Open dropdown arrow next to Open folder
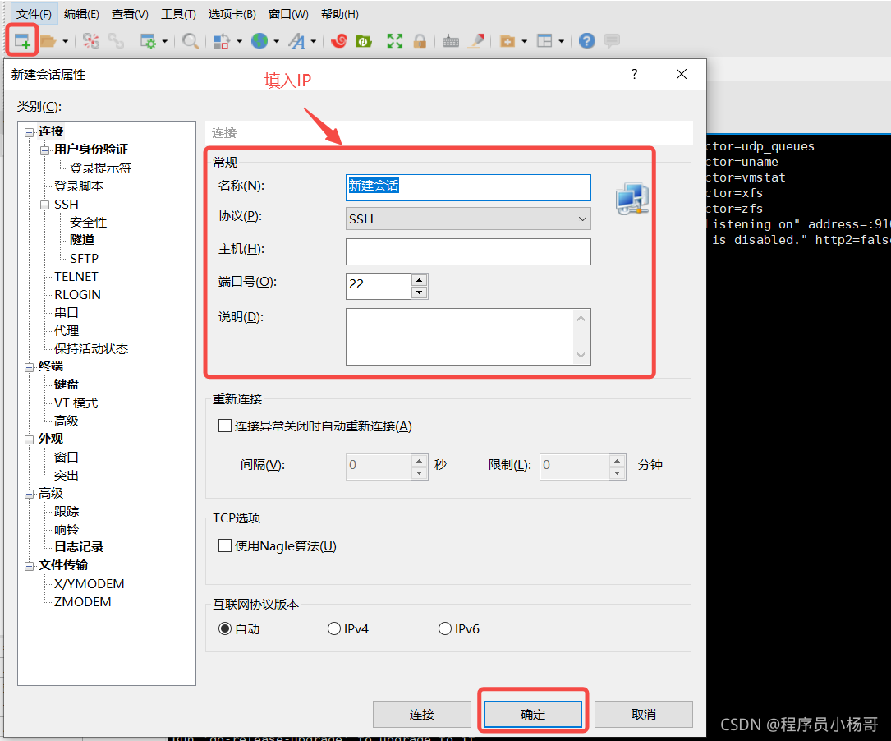 pos(66,41)
